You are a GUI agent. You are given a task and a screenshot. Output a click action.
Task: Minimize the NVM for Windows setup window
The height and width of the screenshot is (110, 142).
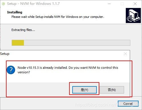click(109, 4)
